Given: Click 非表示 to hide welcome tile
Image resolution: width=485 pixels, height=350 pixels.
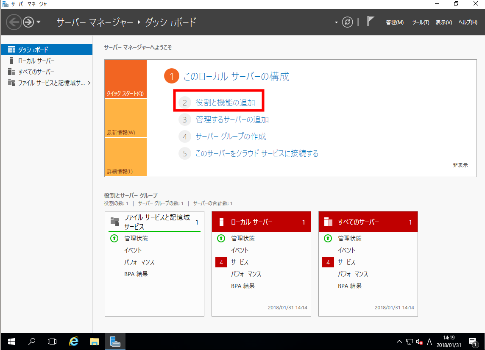Looking at the screenshot, I should point(460,165).
